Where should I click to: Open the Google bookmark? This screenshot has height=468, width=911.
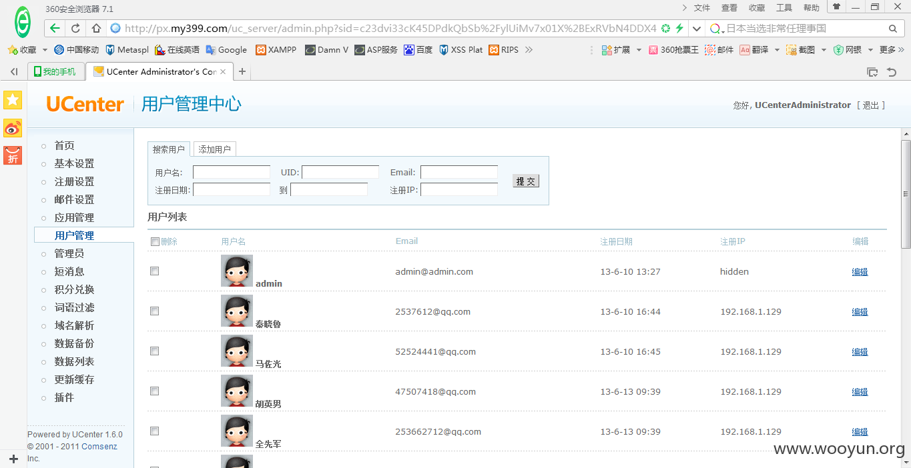point(226,50)
